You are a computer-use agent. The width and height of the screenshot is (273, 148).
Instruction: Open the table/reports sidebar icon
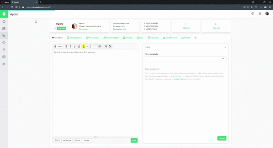coord(4,57)
